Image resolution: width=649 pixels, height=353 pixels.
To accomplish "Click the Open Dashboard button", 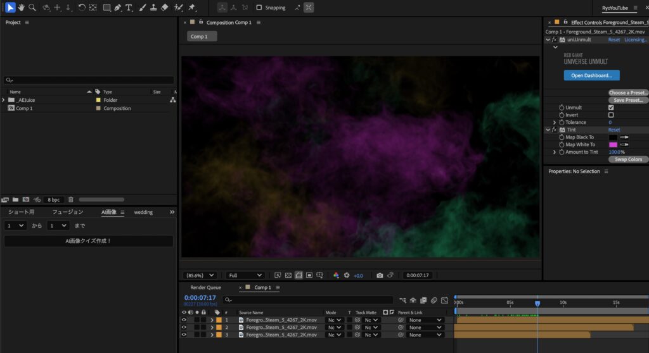I will coord(591,75).
